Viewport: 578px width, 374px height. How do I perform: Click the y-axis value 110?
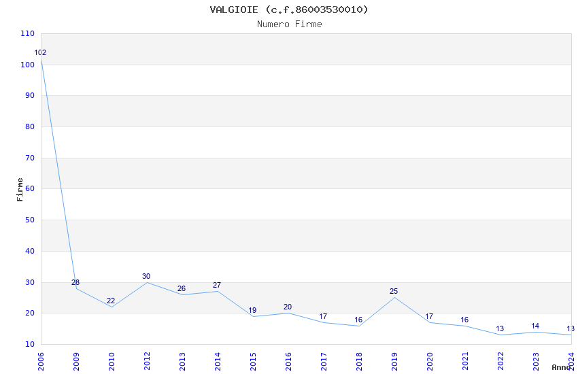(28, 33)
